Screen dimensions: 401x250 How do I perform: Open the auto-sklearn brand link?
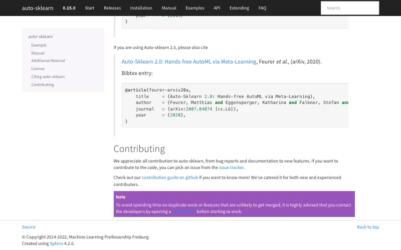(x=38, y=8)
